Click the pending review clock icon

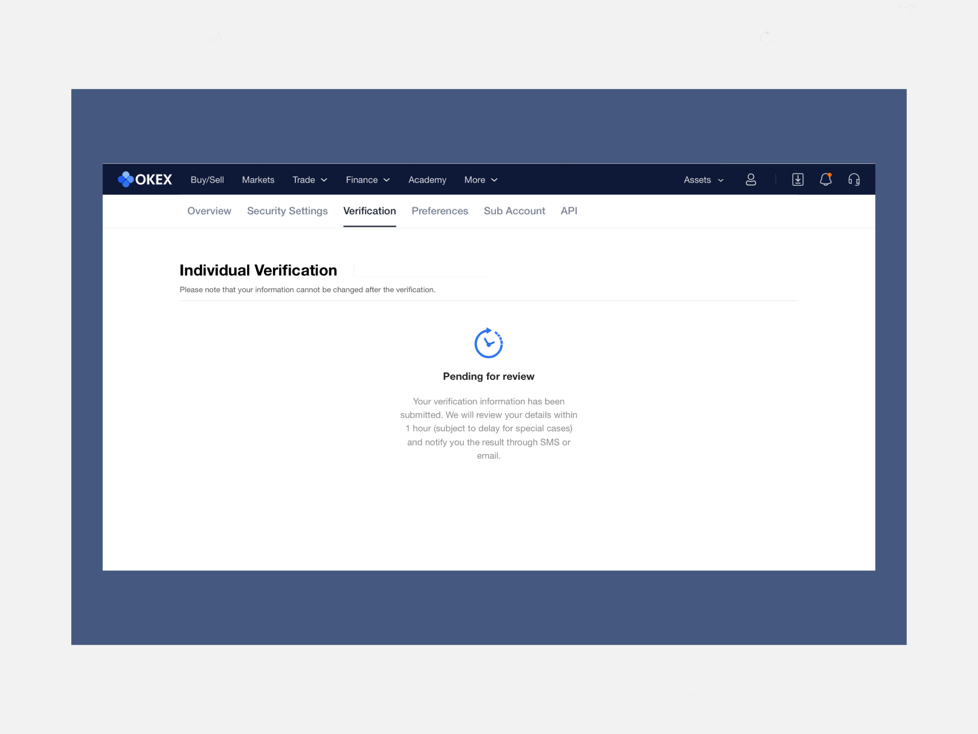tap(488, 343)
